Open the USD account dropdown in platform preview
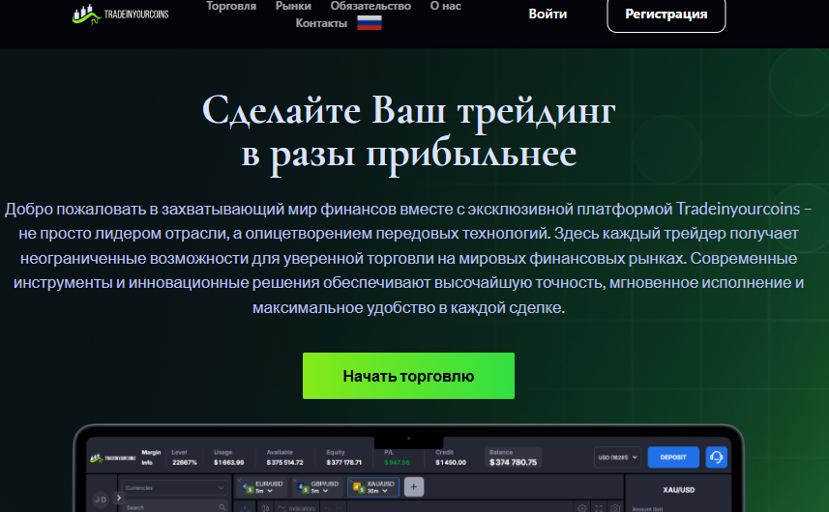The width and height of the screenshot is (829, 512). pyautogui.click(x=617, y=457)
